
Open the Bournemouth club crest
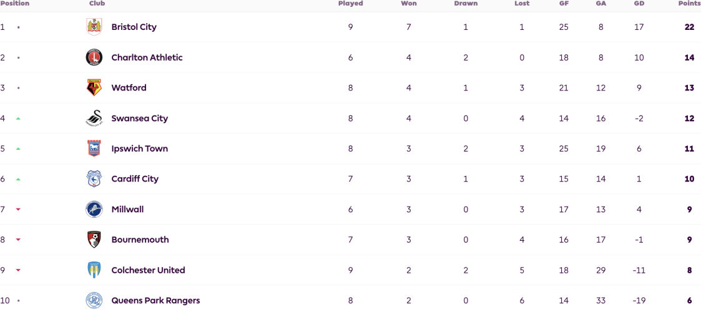tap(94, 240)
